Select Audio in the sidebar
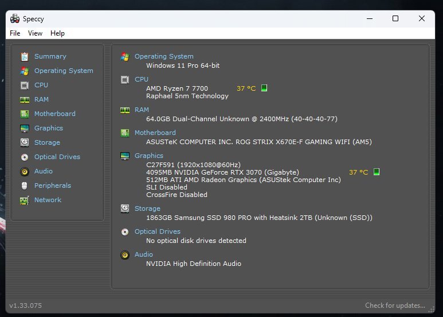 tap(44, 171)
